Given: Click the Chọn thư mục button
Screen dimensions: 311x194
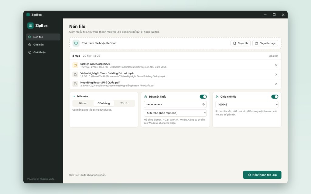Looking at the screenshot, I should 265,43.
